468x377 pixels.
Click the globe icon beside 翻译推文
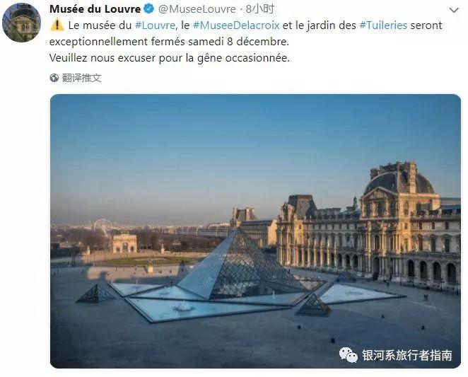[x=54, y=78]
